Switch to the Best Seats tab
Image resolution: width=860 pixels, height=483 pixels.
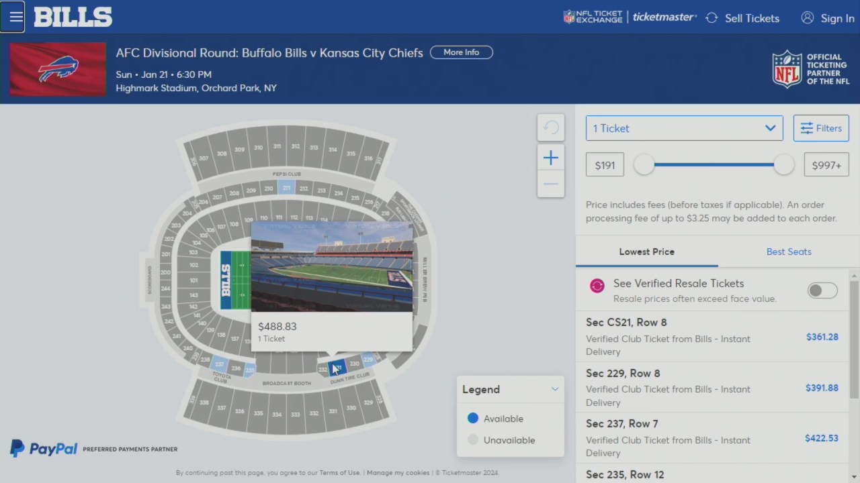click(789, 252)
